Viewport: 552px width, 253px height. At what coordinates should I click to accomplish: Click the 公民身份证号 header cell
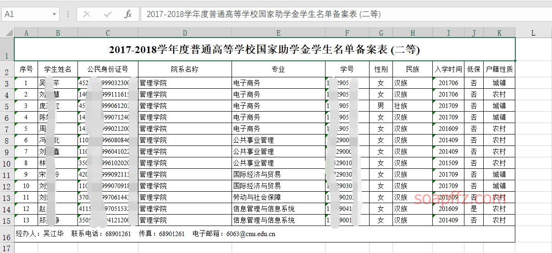tap(108, 70)
